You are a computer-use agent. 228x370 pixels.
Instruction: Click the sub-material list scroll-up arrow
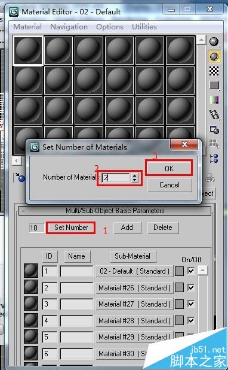202,271
